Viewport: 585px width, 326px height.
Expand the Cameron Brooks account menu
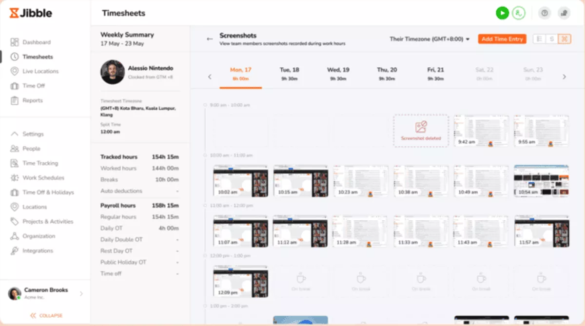tap(81, 293)
